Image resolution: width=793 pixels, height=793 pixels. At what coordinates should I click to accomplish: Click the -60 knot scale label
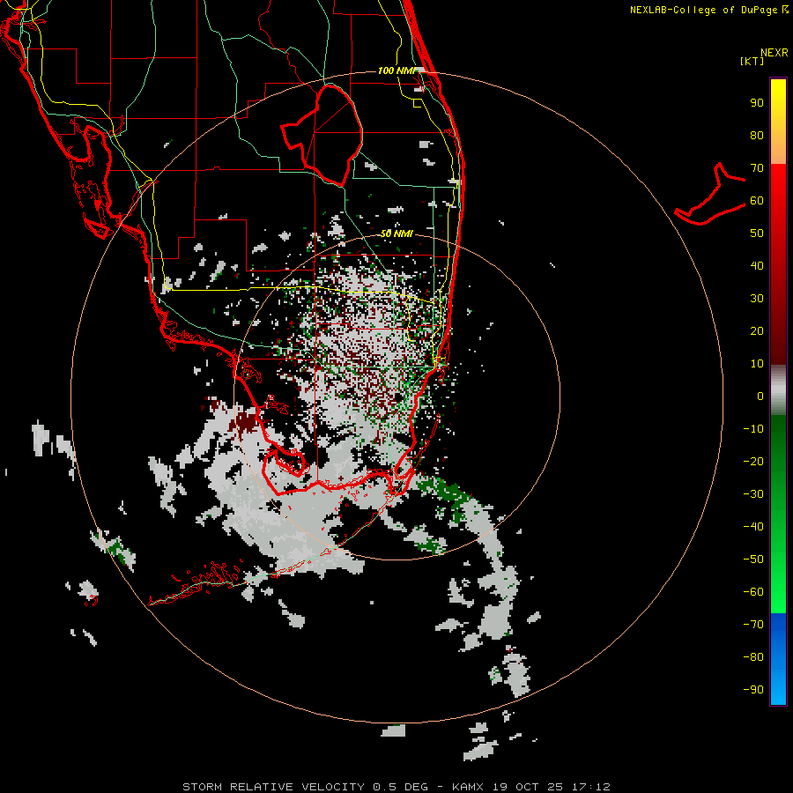753,592
